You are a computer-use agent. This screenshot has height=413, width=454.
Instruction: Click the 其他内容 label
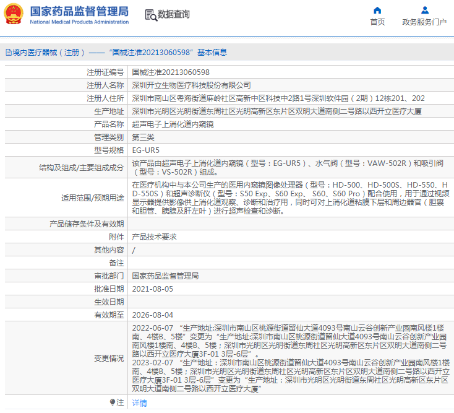pyautogui.click(x=109, y=250)
